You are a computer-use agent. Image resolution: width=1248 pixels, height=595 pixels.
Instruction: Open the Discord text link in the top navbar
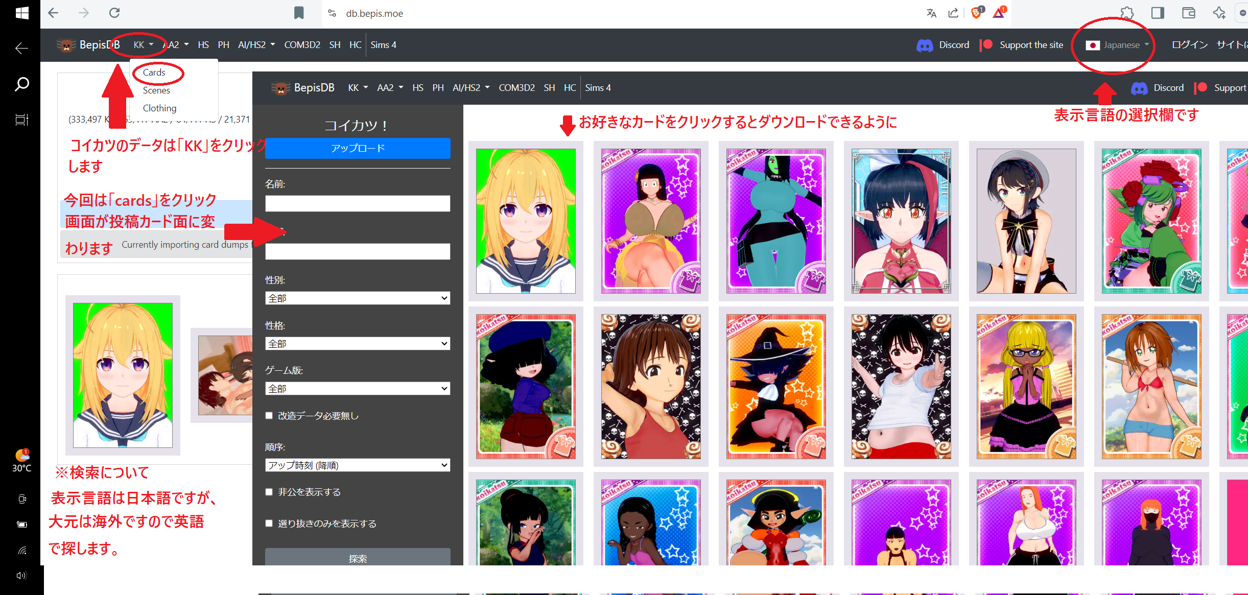(x=954, y=45)
